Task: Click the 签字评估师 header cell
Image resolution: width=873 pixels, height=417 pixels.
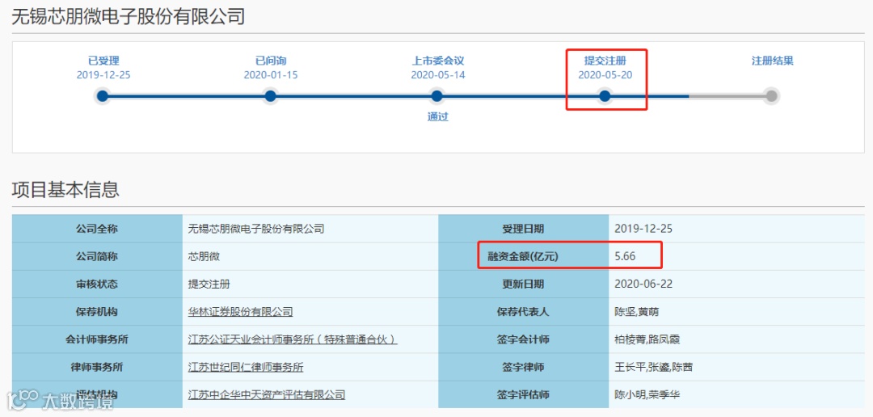Action: 523,395
